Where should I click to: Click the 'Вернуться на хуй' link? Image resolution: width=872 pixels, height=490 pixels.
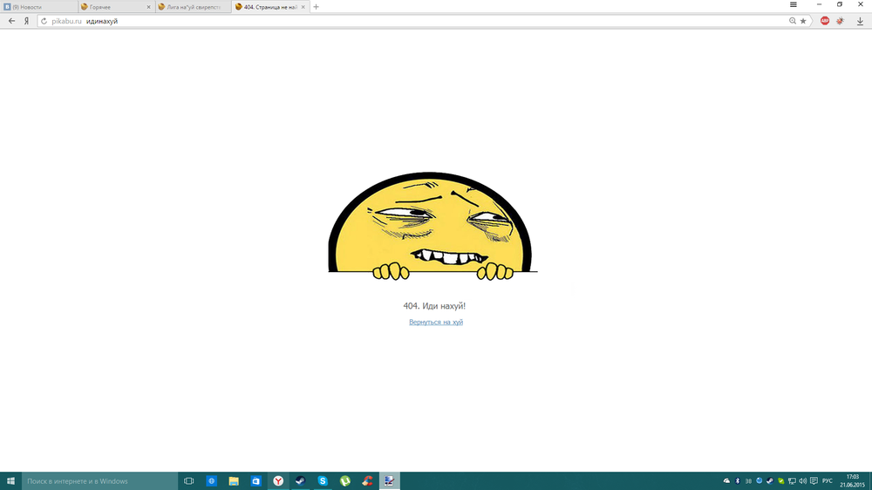click(436, 323)
